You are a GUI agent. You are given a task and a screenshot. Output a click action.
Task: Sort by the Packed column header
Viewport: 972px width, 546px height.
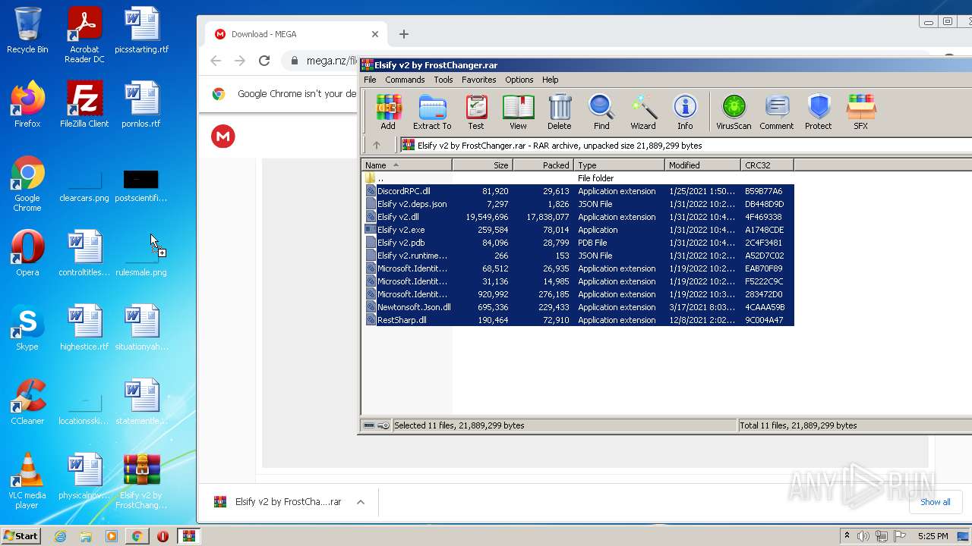click(x=544, y=165)
